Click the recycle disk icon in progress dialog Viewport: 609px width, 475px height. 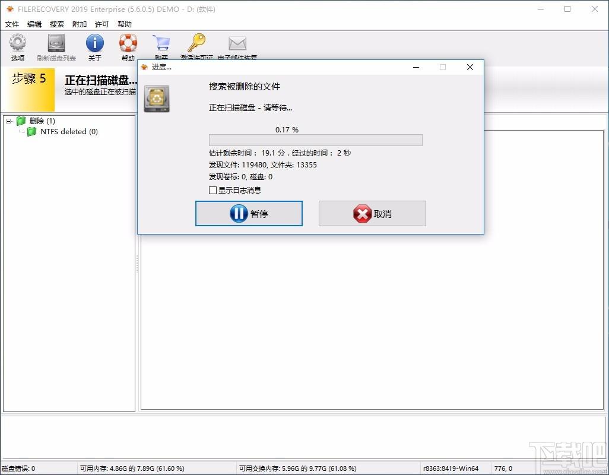click(x=157, y=99)
